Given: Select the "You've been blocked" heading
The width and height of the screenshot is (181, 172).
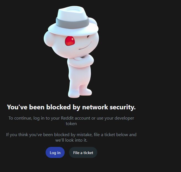Looking at the screenshot, I should (x=71, y=107).
